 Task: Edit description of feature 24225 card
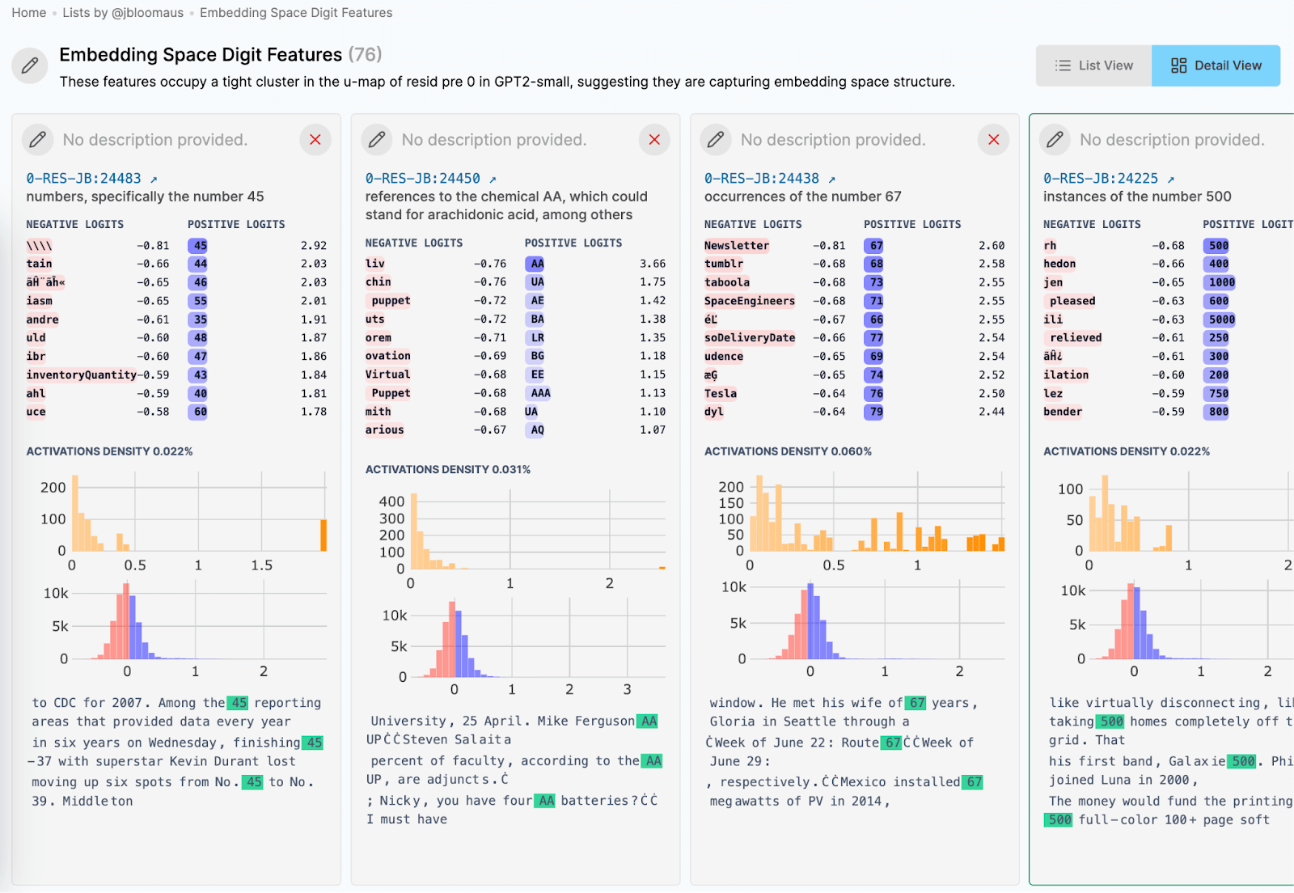coord(1055,140)
